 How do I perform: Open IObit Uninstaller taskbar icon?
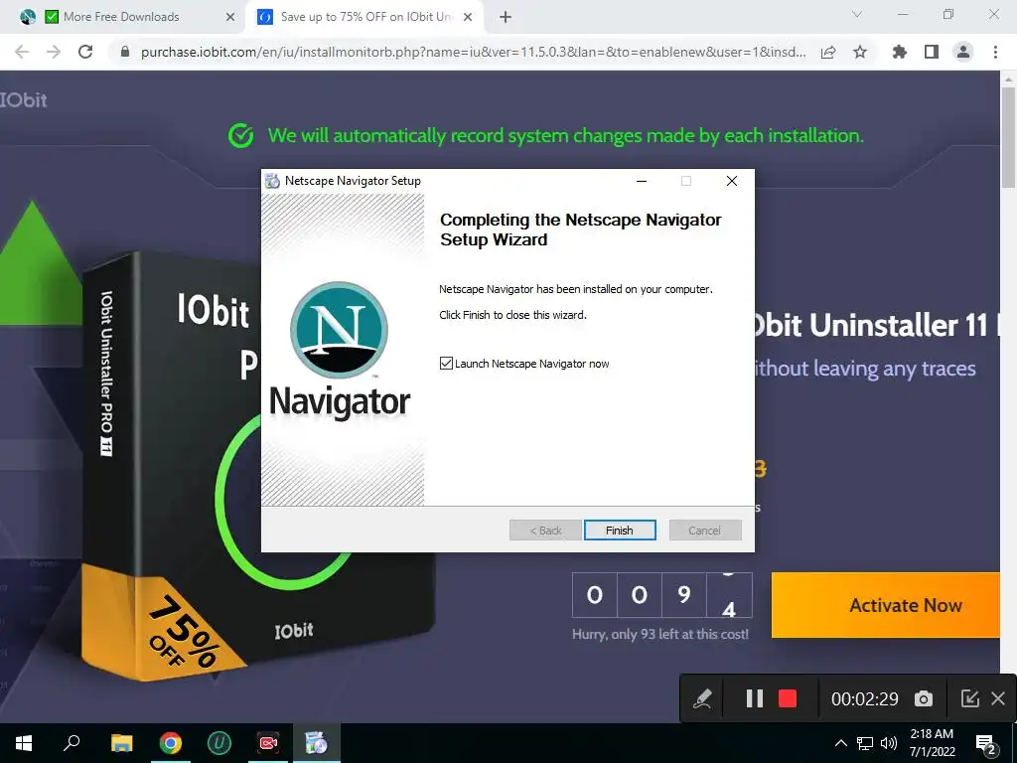219,743
